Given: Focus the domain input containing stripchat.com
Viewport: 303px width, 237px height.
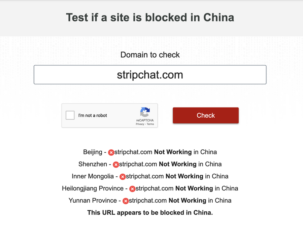Looking at the screenshot, I should 150,75.
